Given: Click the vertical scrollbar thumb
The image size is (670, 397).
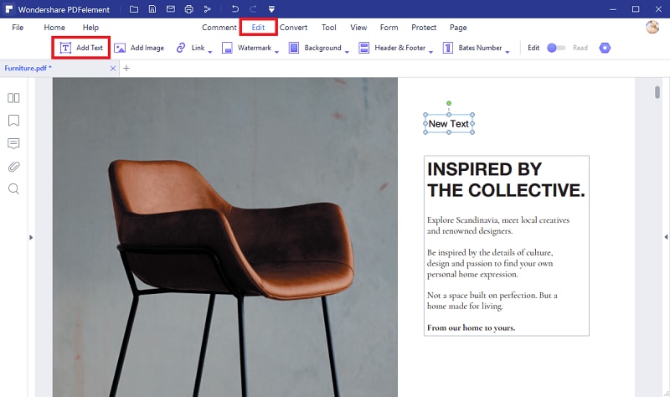Looking at the screenshot, I should tap(657, 92).
